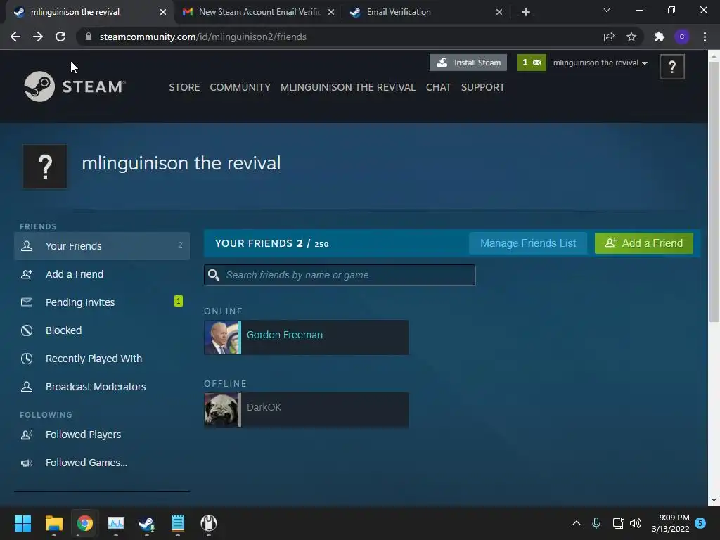The width and height of the screenshot is (720, 540).
Task: Open the Windows Start menu
Action: click(22, 523)
